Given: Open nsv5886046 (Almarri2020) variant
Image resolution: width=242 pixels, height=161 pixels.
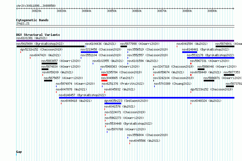Looking at the screenshot, I should click(217, 67).
